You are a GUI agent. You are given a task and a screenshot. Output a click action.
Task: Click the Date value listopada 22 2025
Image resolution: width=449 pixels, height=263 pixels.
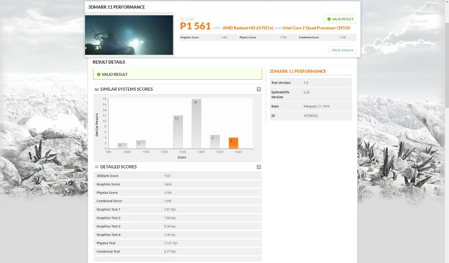(317, 107)
